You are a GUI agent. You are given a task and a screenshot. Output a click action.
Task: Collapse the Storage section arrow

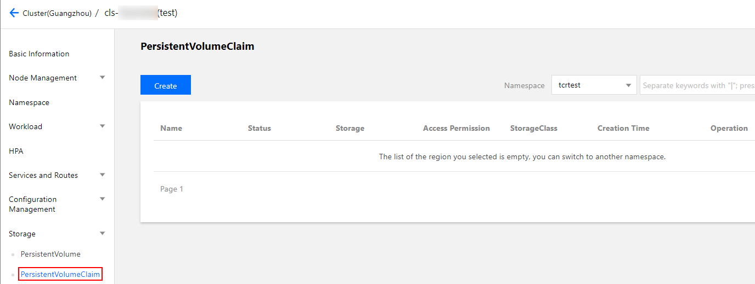[x=102, y=234]
